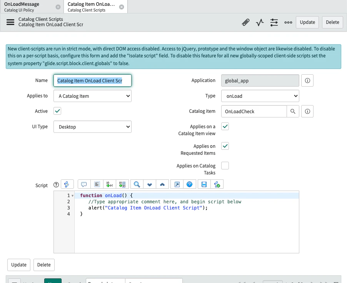
Task: Open script editor help icon
Action: point(190,184)
